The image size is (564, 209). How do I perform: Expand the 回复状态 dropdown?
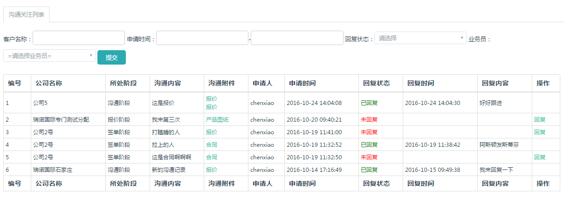tap(420, 38)
